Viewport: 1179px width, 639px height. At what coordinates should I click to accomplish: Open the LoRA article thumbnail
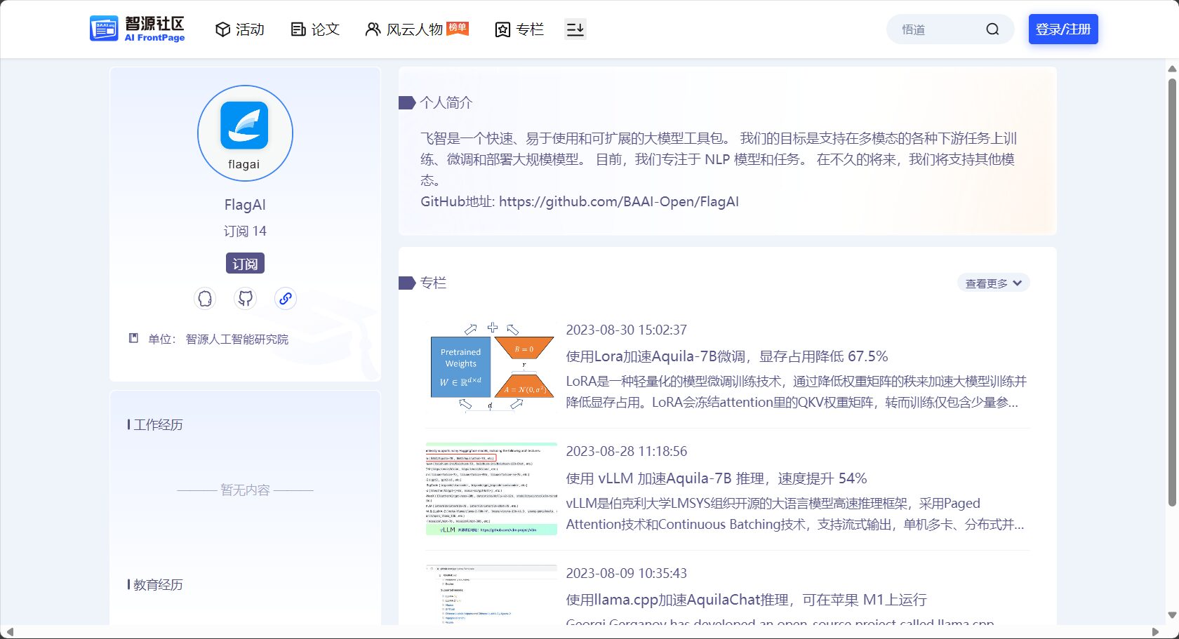(491, 367)
